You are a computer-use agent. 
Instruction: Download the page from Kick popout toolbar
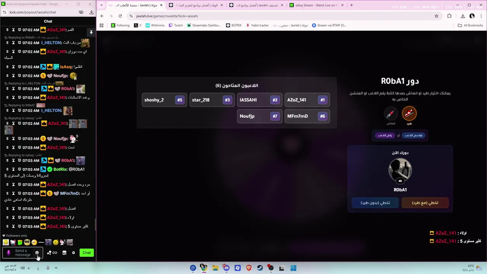click(x=91, y=12)
